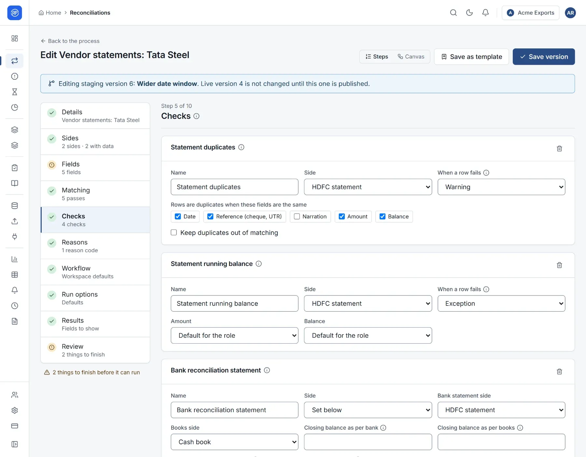
Task: Switch to Steps view
Action: [377, 57]
